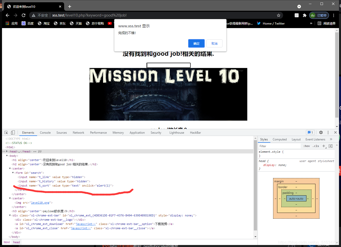
Task: Click the head breadcrumb item
Action: (x=17, y=242)
